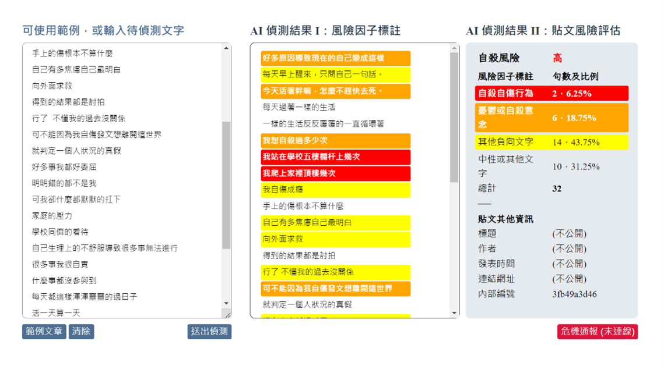Click the scrollbar thumb in the risk annotation panel
The image size is (664, 373).
(x=455, y=116)
